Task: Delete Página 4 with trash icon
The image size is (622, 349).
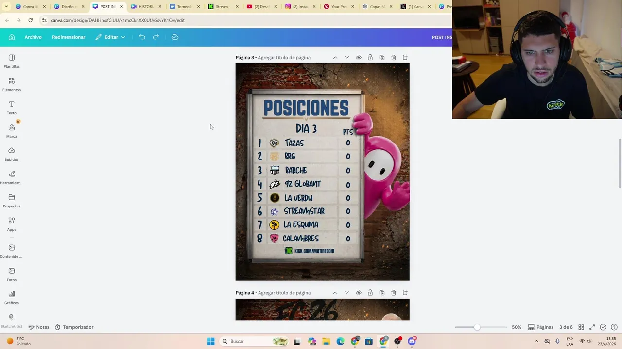Action: [x=394, y=293]
